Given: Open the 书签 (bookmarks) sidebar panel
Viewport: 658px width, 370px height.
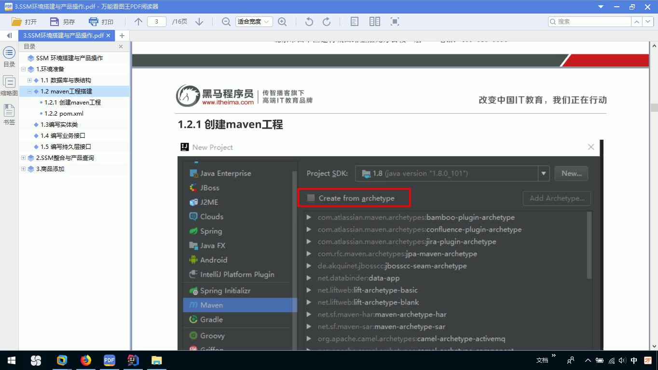Looking at the screenshot, I should pyautogui.click(x=9, y=115).
